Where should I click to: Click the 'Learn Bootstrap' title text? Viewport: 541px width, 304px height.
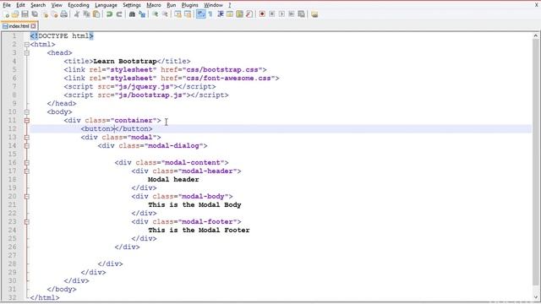(x=125, y=62)
